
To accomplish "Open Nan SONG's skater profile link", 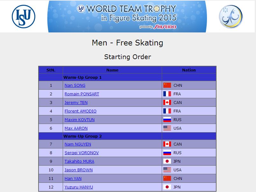I will [75, 86].
